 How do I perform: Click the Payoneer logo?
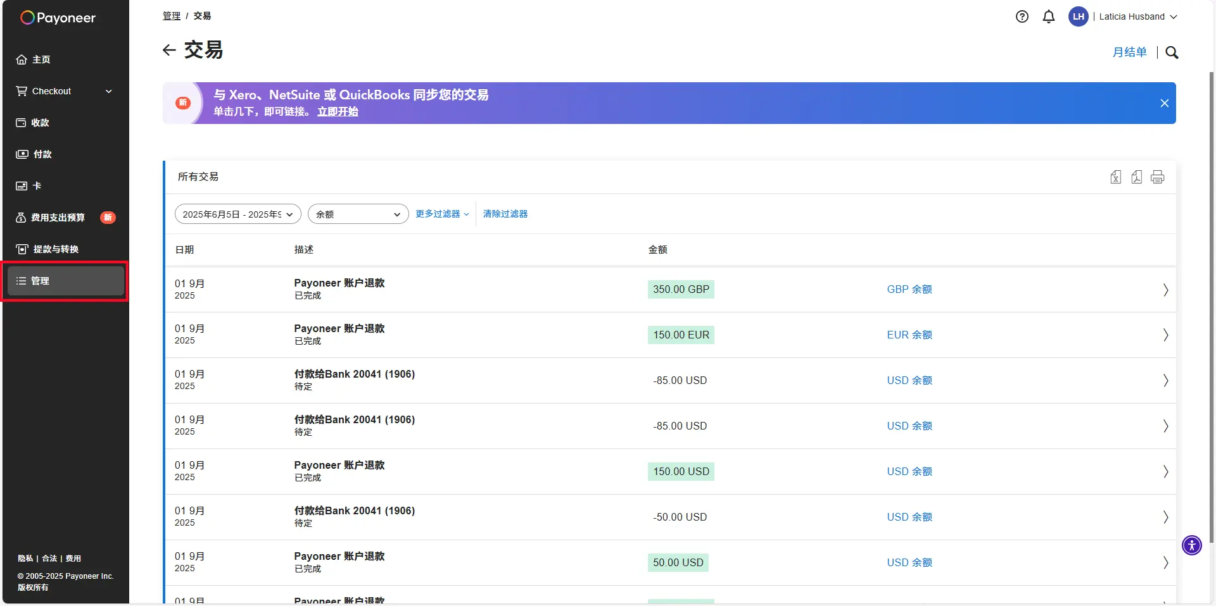click(58, 18)
